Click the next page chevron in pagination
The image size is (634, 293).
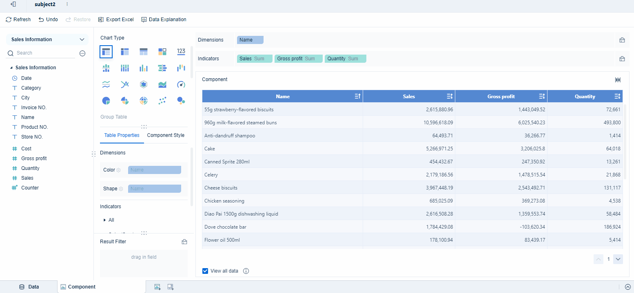(618, 259)
